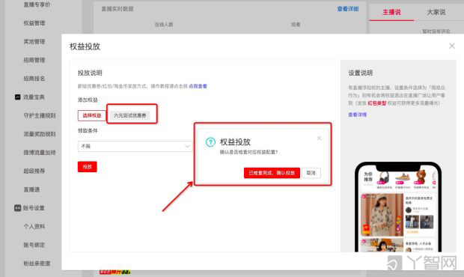Open 查看详情 link under 设置说明
The height and width of the screenshot is (277, 464).
357,115
